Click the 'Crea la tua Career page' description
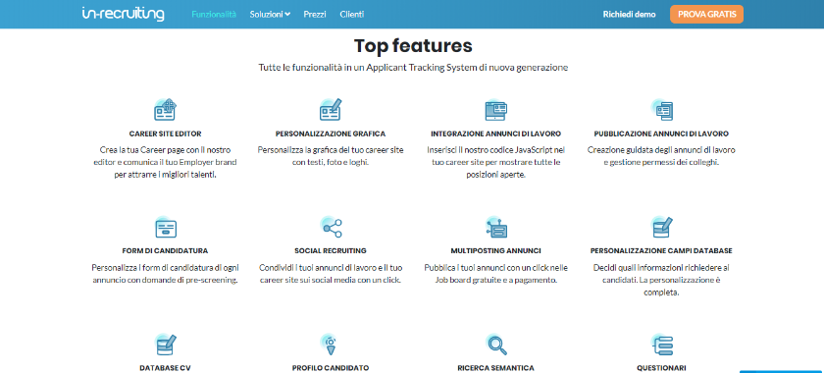 165,162
